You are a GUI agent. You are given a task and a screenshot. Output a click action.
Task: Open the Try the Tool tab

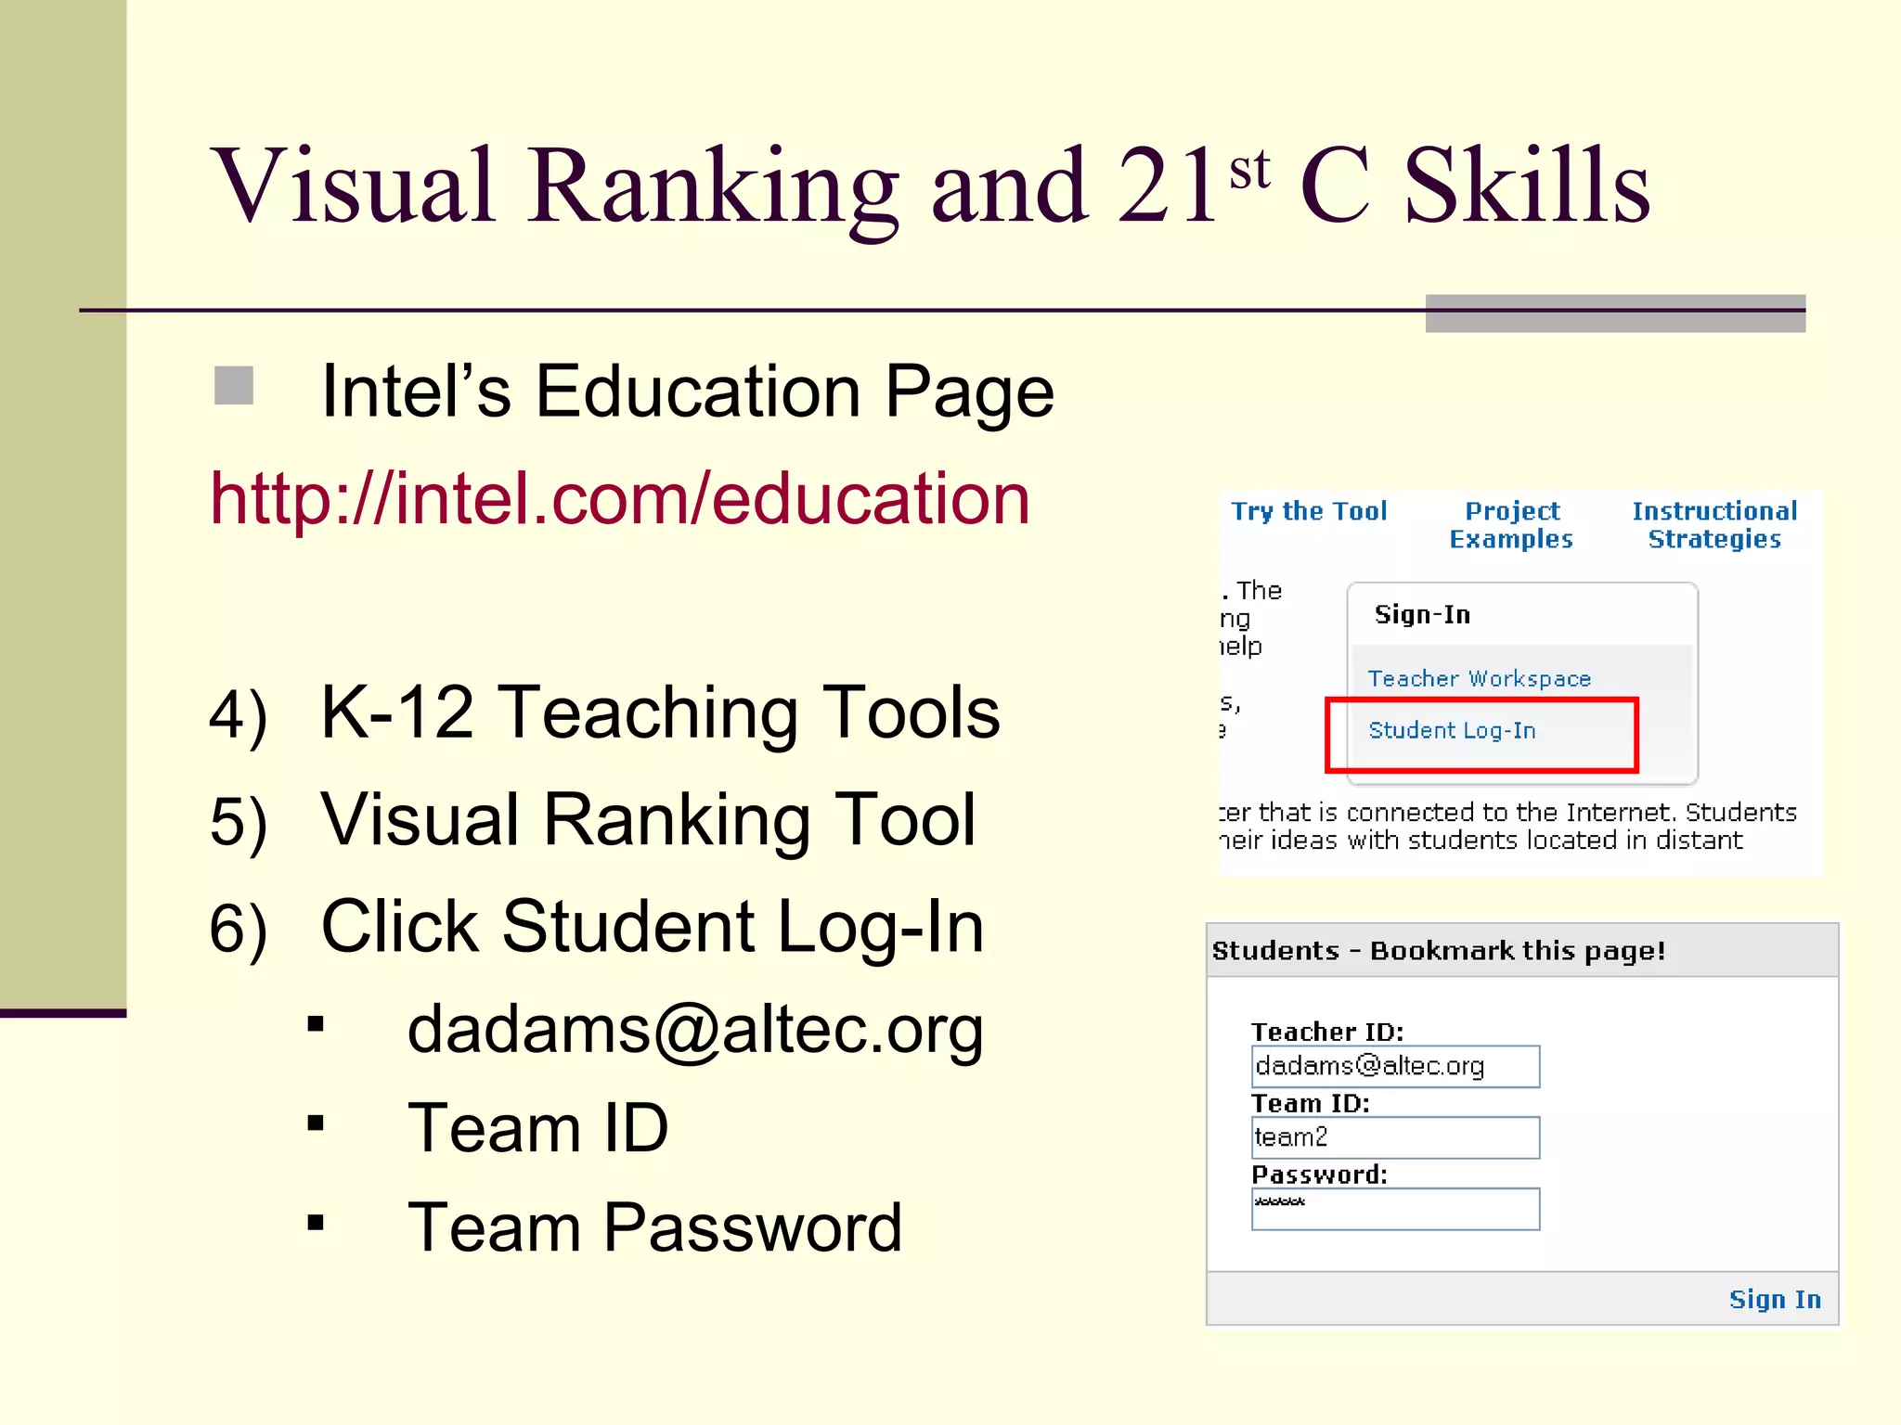1309,511
